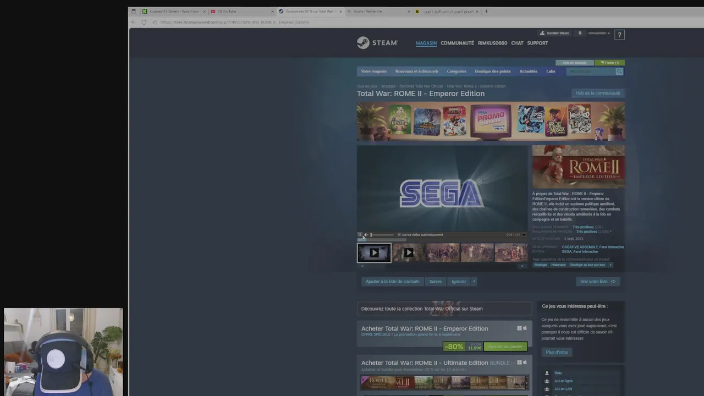Reload the page with the refresh icon

click(x=144, y=22)
